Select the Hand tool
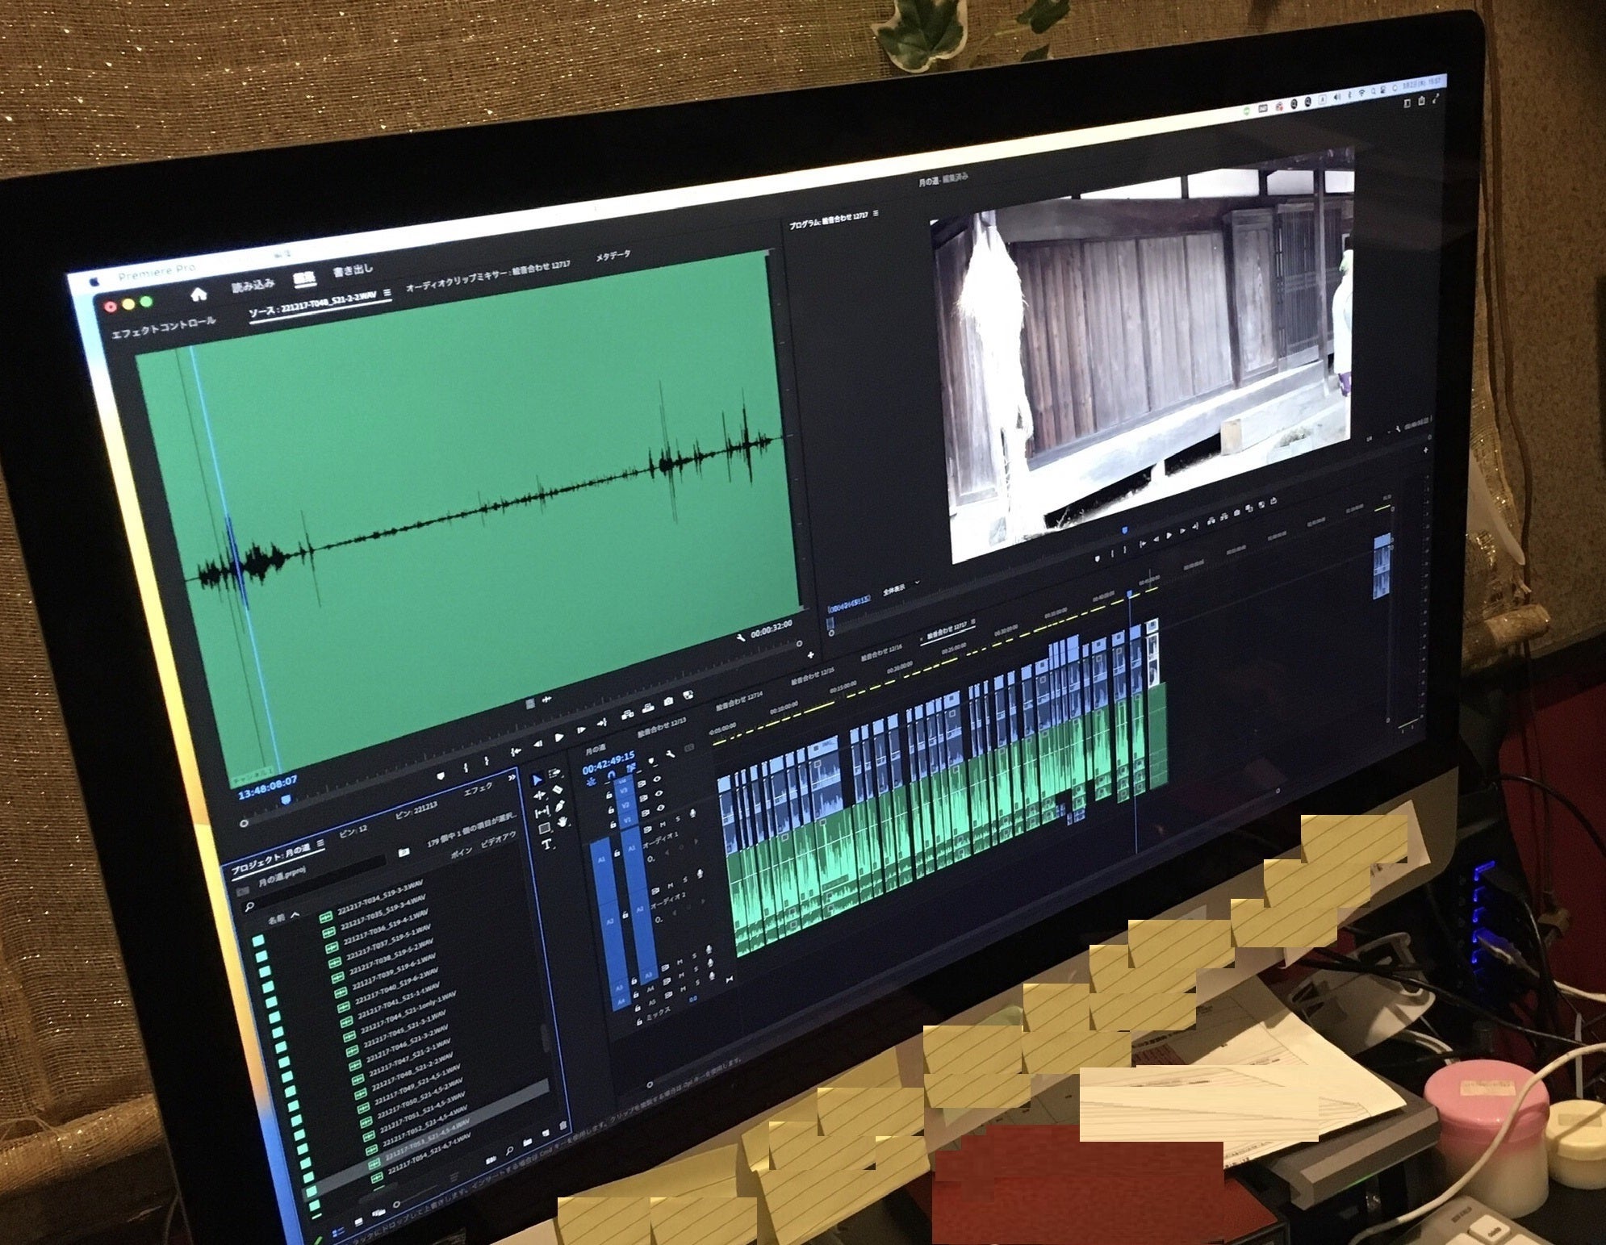 tap(562, 822)
